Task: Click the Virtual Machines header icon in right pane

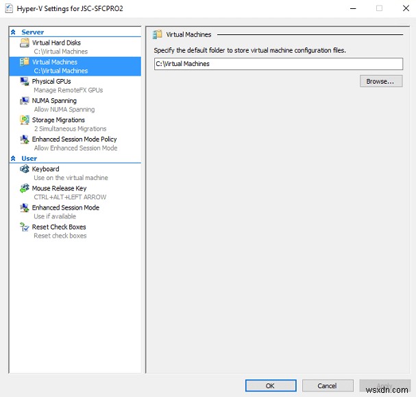Action: [157, 34]
